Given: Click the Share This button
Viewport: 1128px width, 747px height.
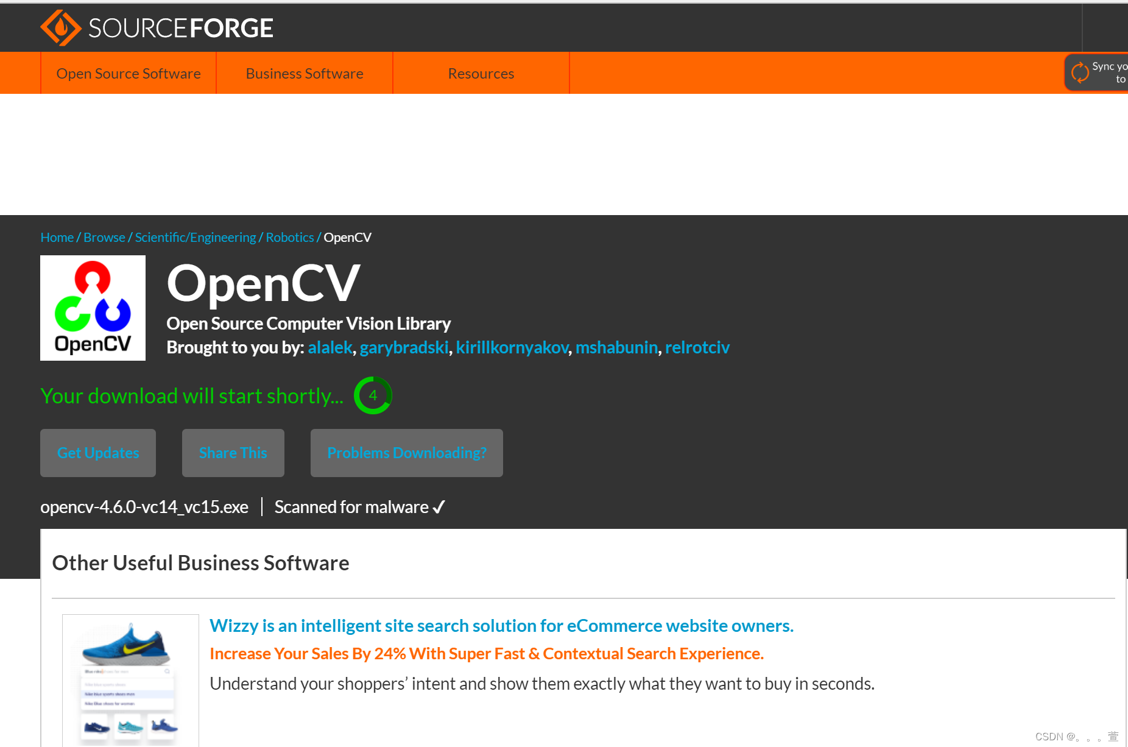Looking at the screenshot, I should coord(233,453).
